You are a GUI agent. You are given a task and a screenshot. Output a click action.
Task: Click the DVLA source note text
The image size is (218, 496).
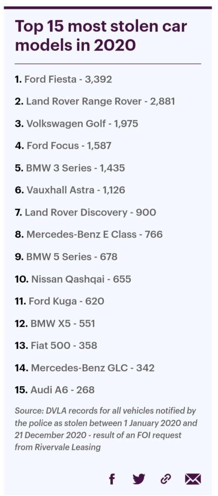(106, 429)
